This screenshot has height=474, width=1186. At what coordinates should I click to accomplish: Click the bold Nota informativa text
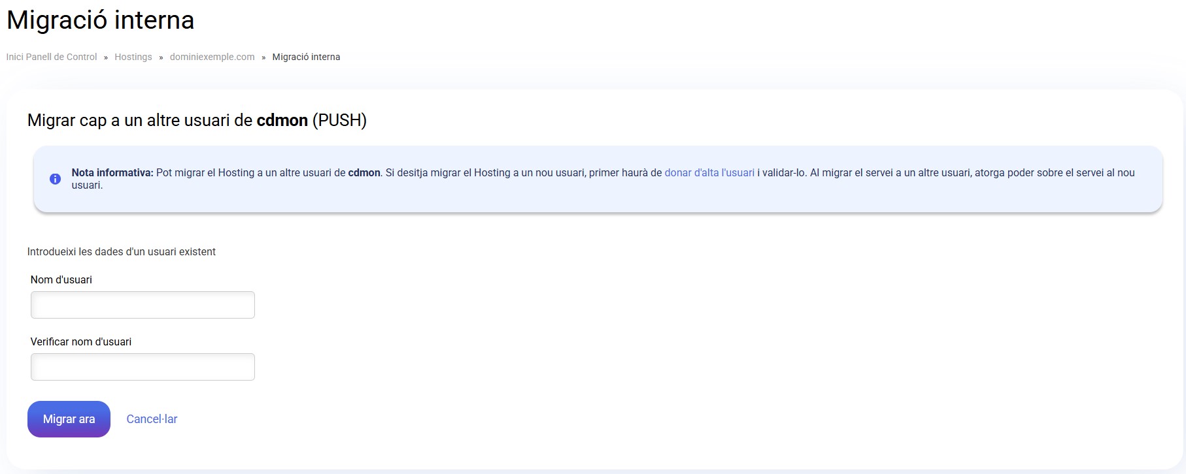[x=112, y=173]
